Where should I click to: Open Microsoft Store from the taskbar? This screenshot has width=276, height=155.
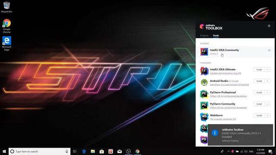pos(102,151)
